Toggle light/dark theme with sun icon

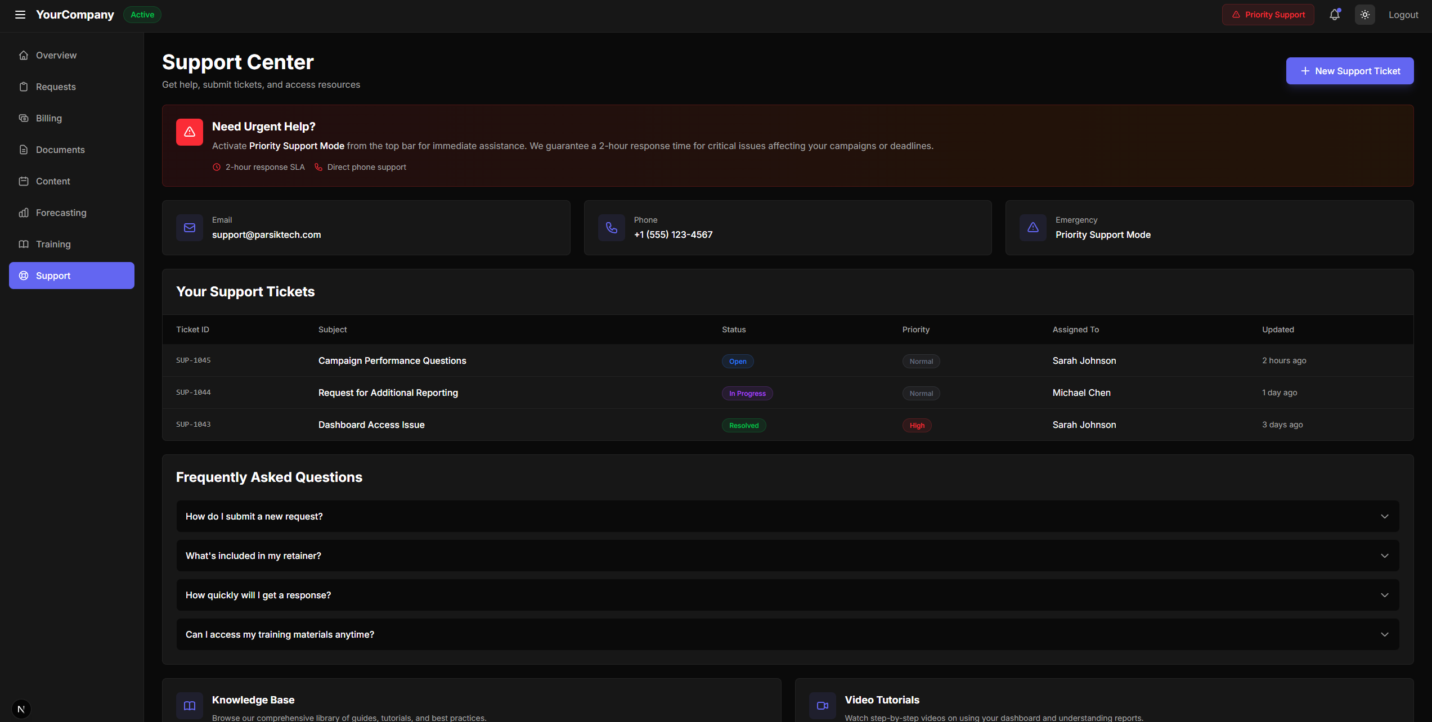(x=1364, y=15)
